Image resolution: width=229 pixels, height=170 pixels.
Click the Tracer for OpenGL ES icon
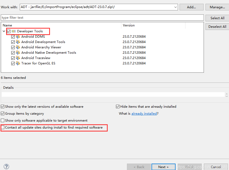click(18, 63)
